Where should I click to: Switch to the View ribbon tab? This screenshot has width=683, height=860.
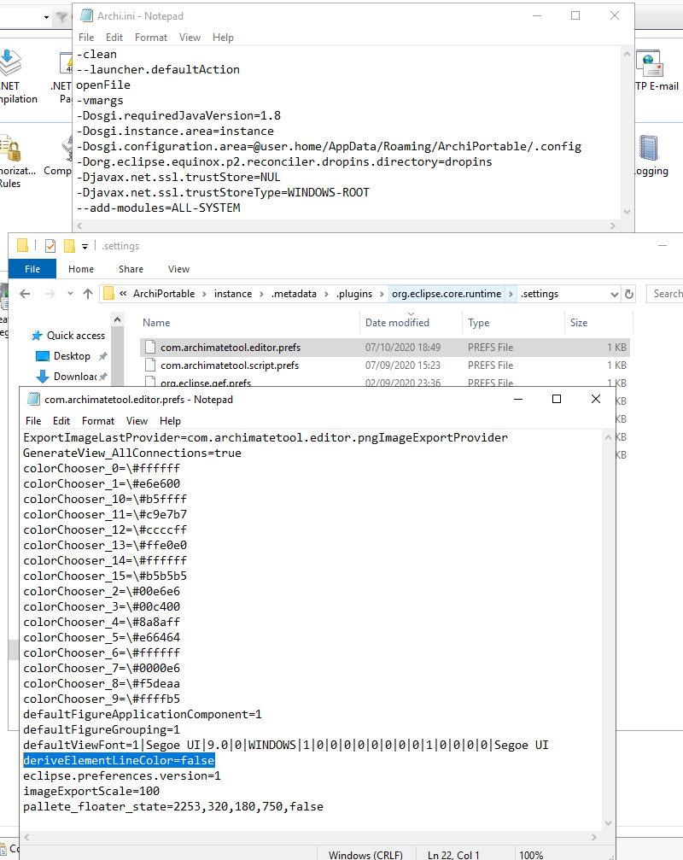coord(178,268)
